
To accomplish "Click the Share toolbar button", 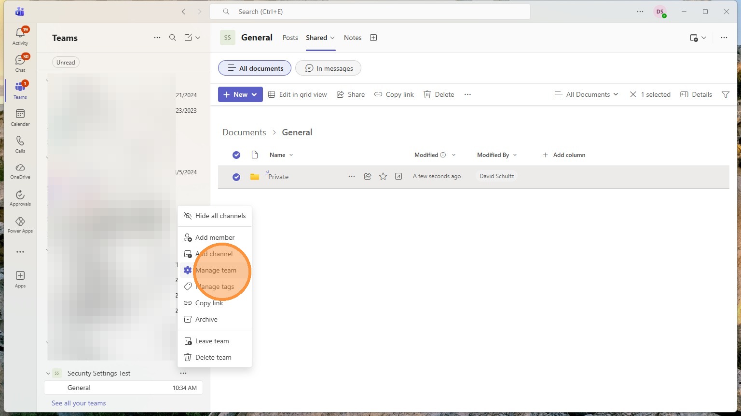I will 351,94.
